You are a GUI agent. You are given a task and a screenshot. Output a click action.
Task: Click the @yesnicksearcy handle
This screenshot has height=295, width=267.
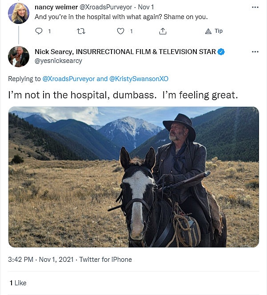pyautogui.click(x=58, y=61)
